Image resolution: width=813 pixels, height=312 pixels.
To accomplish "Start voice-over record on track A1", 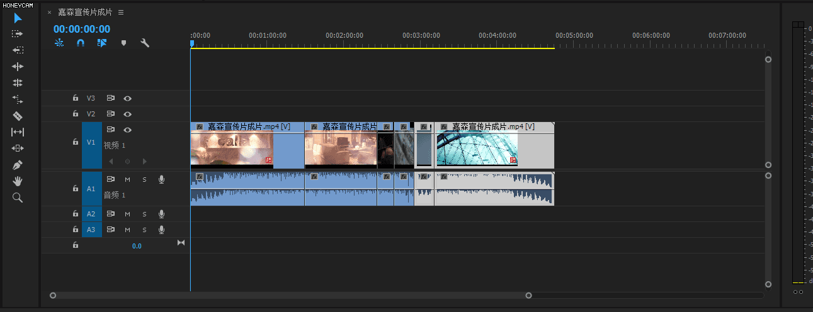I will [x=161, y=179].
